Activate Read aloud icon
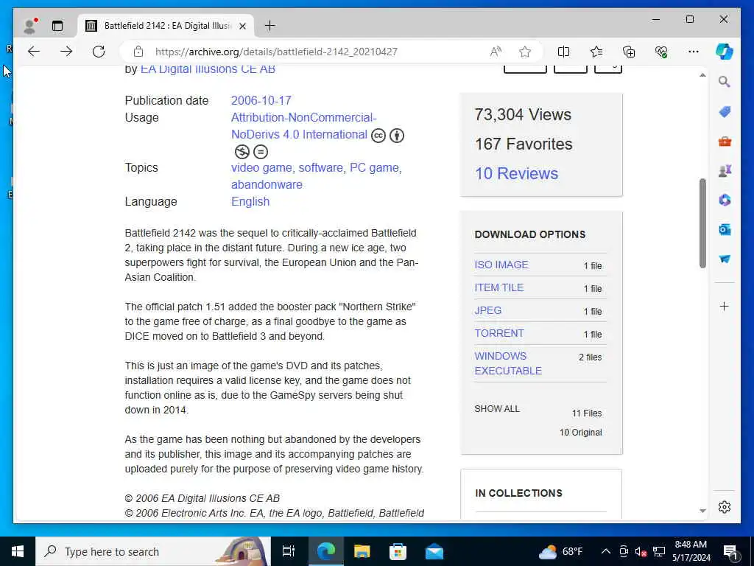 pyautogui.click(x=496, y=52)
